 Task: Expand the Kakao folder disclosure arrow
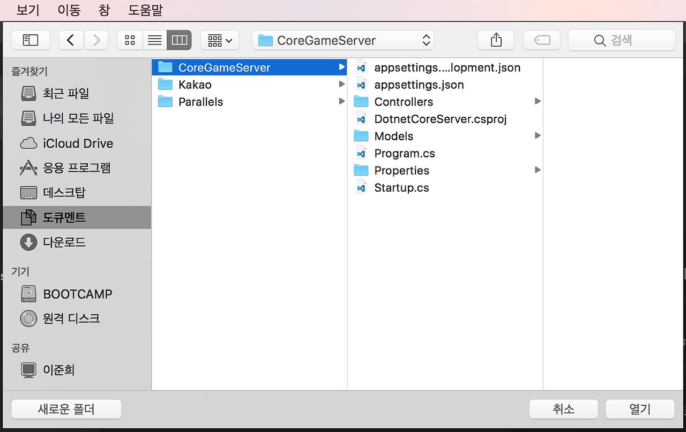[x=341, y=85]
